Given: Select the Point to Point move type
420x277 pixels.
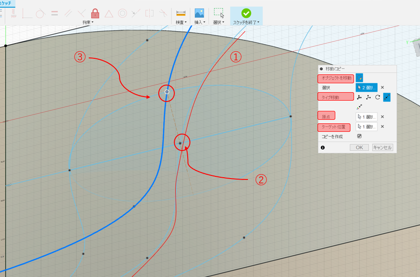Looking at the screenshot, I should 387,97.
